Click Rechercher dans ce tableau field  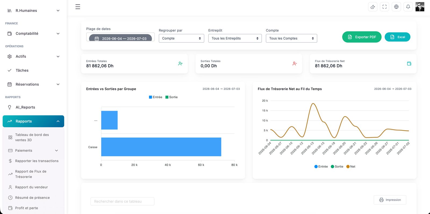122,201
